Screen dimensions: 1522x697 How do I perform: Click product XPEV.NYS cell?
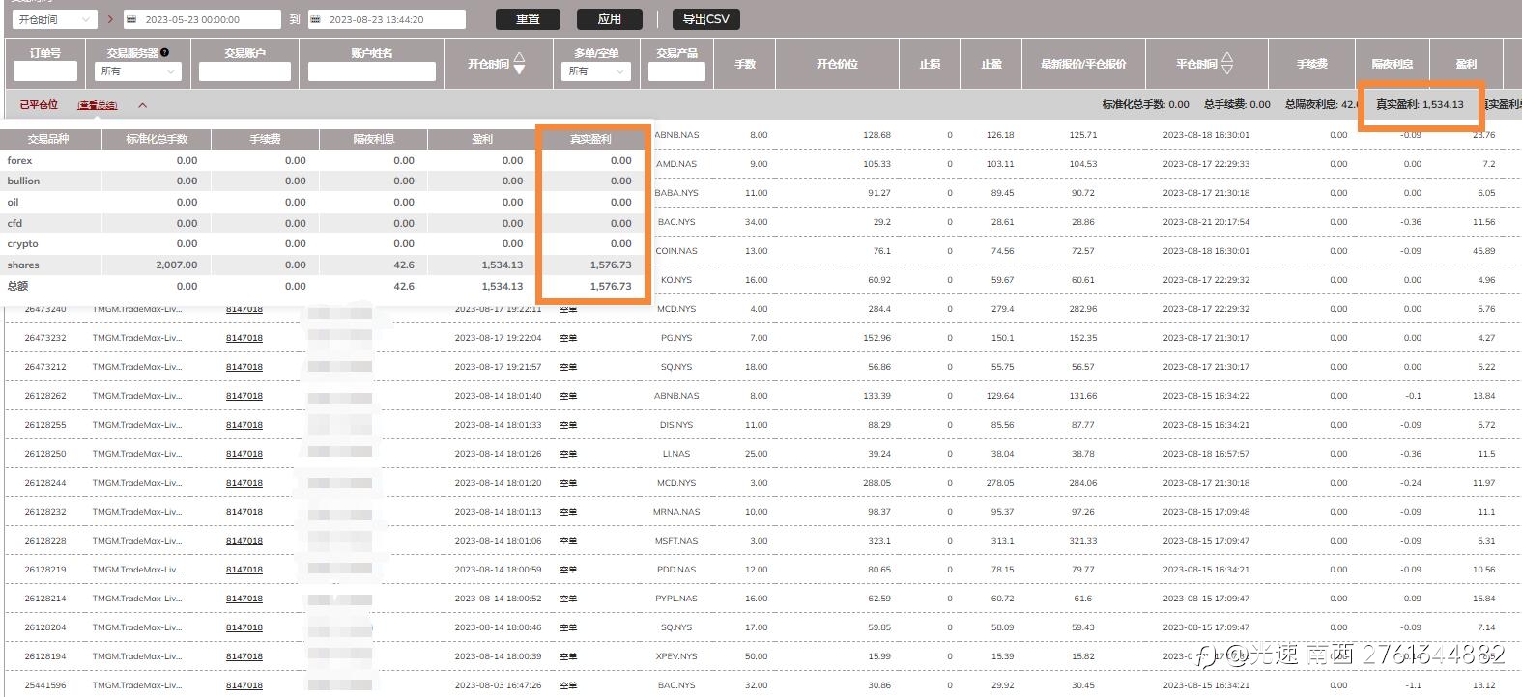pyautogui.click(x=676, y=656)
